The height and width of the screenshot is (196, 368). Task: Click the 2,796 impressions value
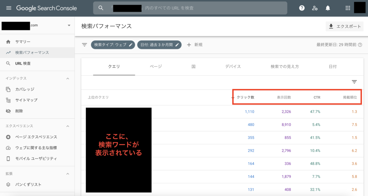[286, 151]
